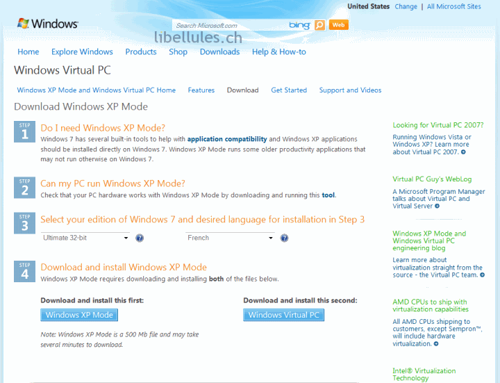Open Intel Virtualization Technology link
Screen dimensions: 500x383
pyautogui.click(x=424, y=375)
